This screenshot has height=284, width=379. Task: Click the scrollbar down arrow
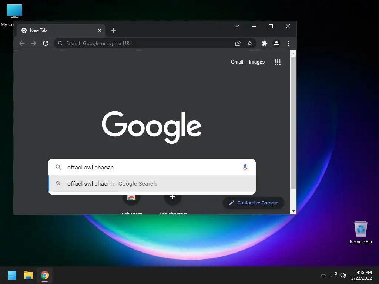(x=293, y=211)
